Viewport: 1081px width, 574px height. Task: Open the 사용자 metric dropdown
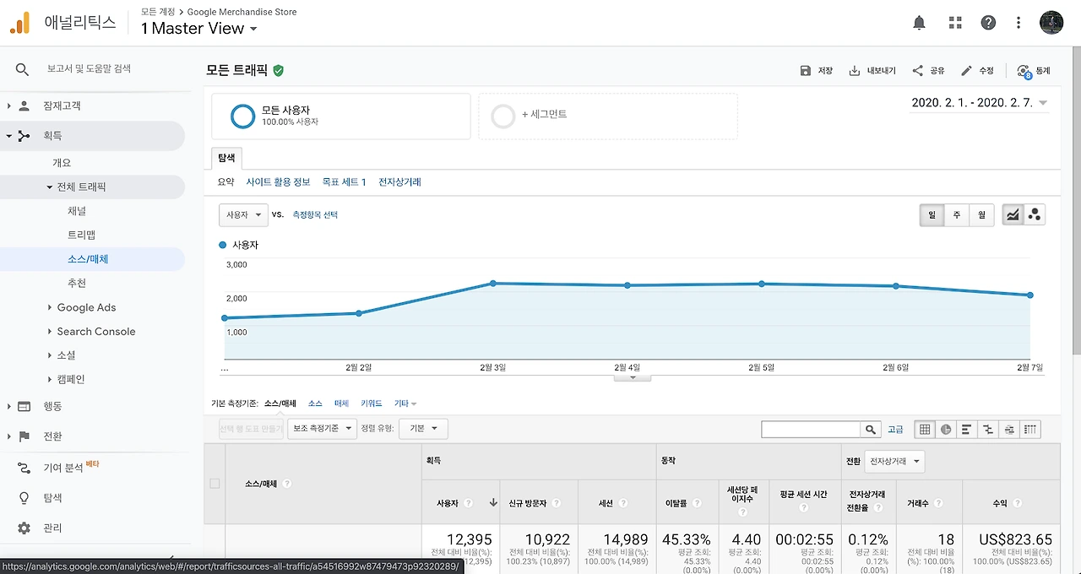[243, 215]
